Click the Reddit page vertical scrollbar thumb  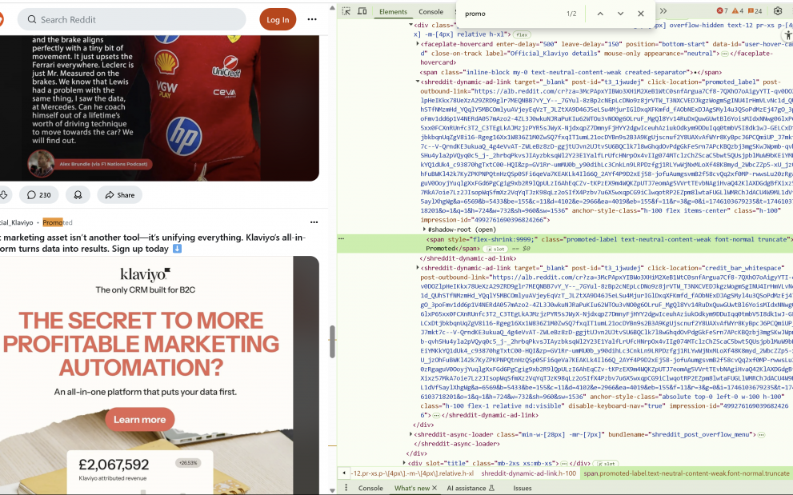pos(332,341)
